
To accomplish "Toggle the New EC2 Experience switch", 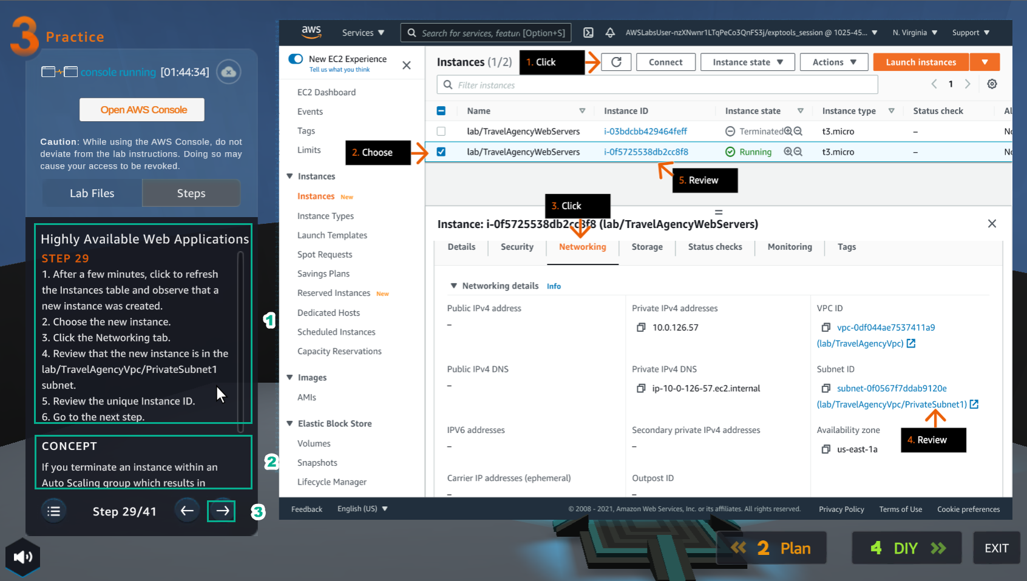I will tap(296, 59).
